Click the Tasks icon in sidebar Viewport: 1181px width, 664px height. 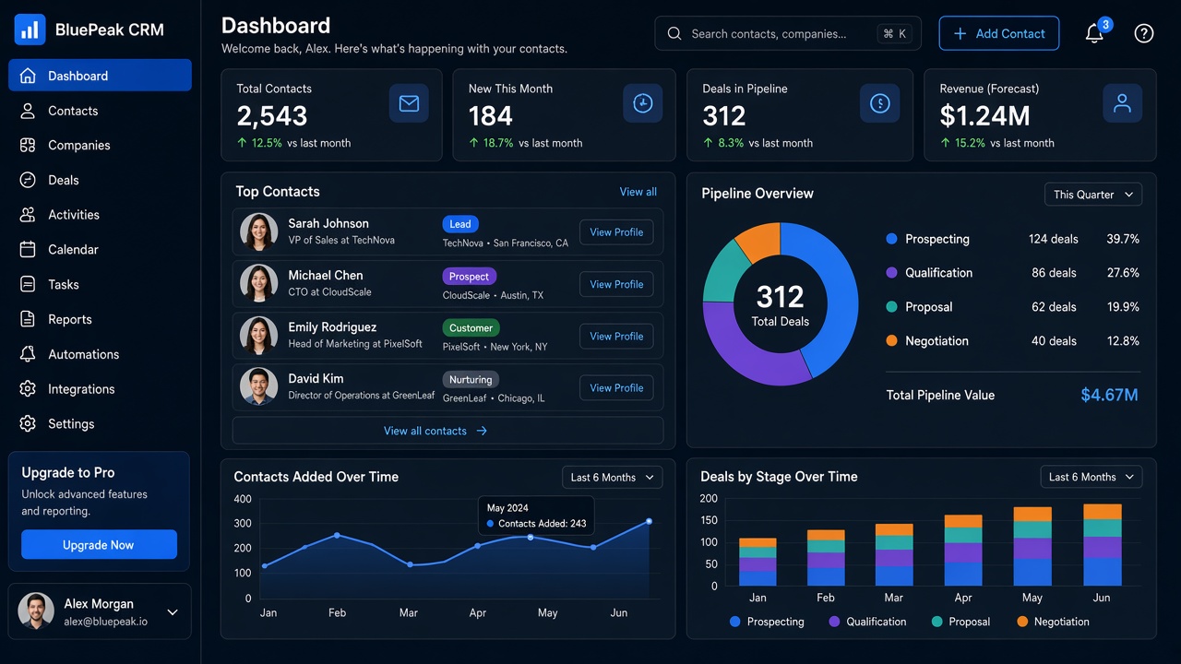click(28, 285)
